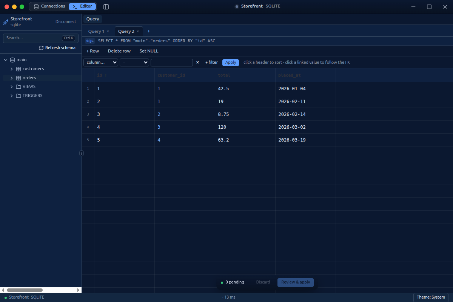
Task: Expand the TRIGGERS folder
Action: [x=12, y=96]
